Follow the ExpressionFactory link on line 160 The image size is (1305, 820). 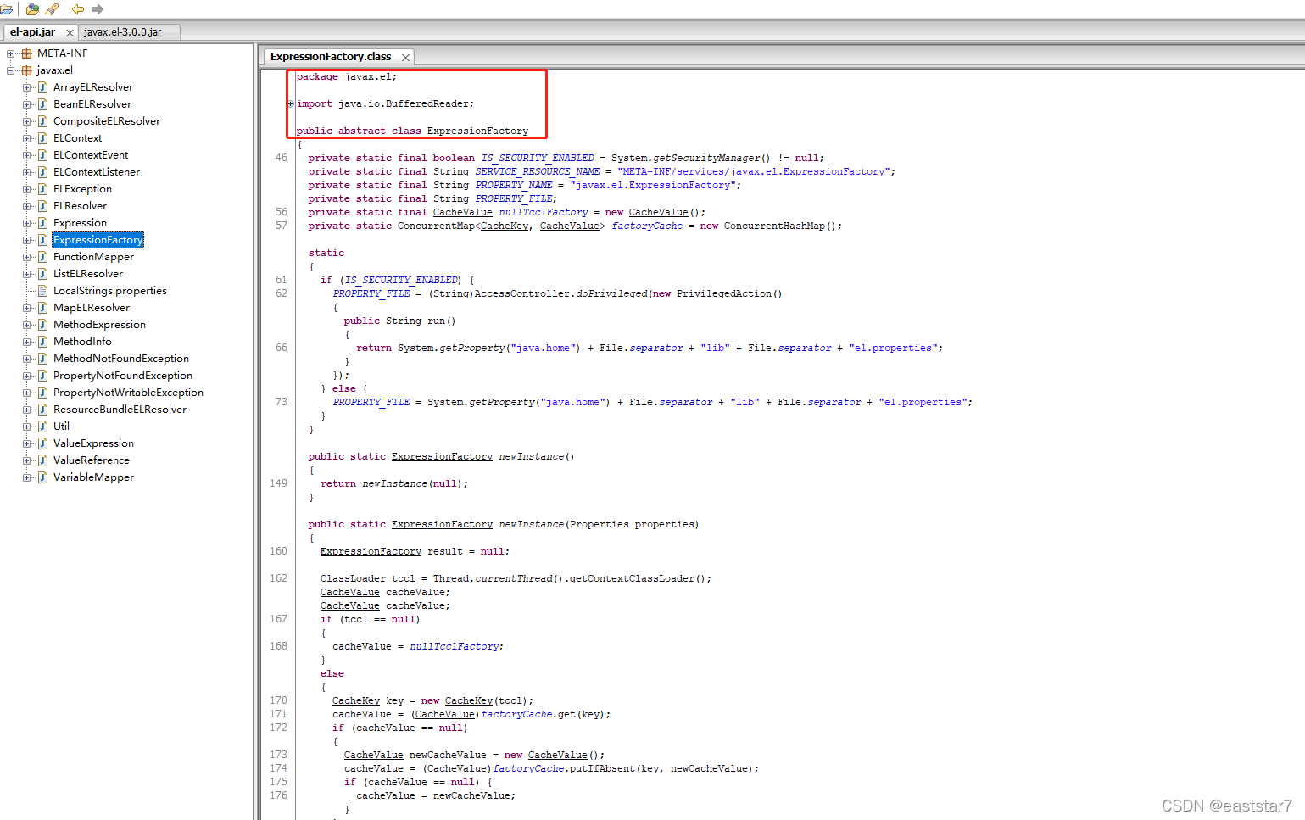coord(371,551)
